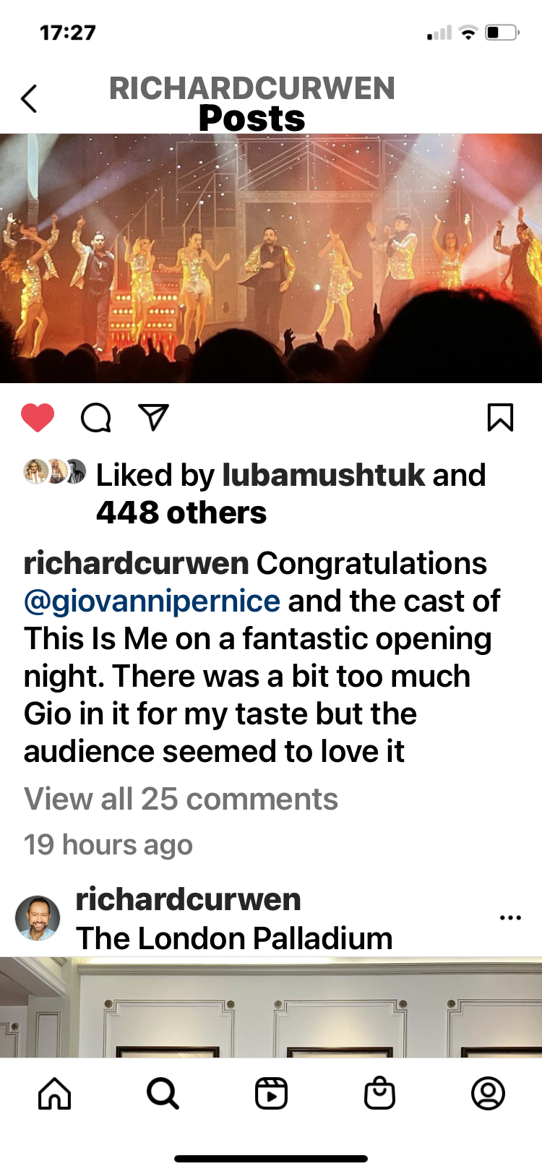Tap the liker avatars cluster

point(55,472)
